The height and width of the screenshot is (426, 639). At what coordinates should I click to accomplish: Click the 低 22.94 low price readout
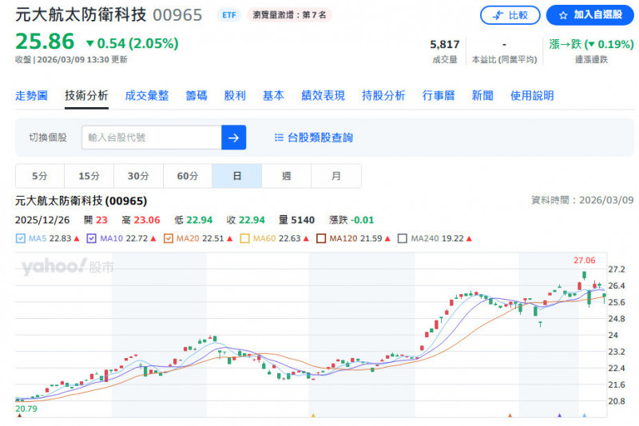tap(193, 220)
